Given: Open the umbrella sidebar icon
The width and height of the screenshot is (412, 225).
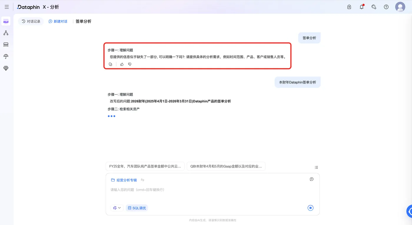Looking at the screenshot, I should pyautogui.click(x=6, y=57).
